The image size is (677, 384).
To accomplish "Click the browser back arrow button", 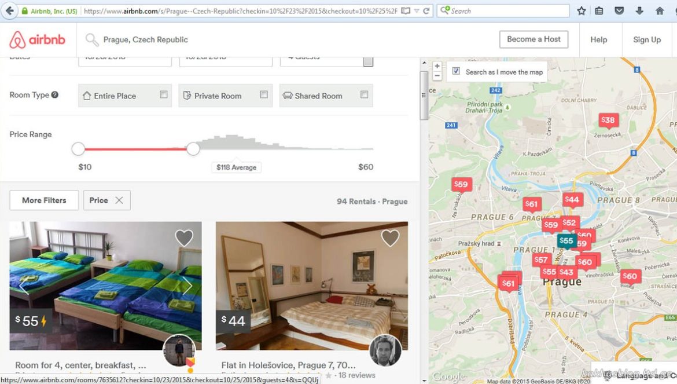I will coord(9,11).
